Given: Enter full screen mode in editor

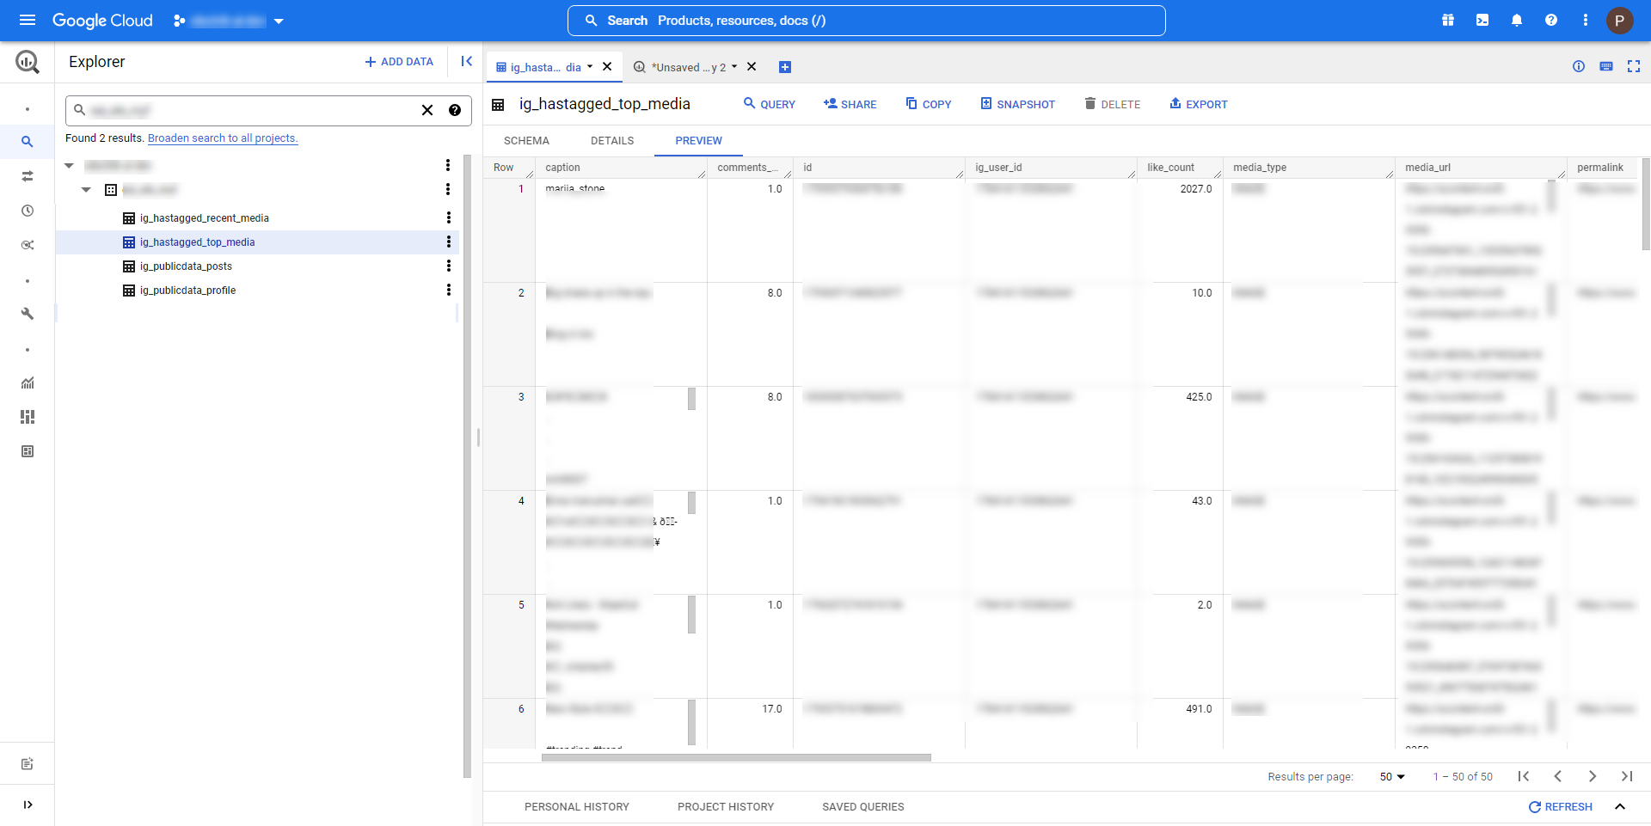Looking at the screenshot, I should (x=1634, y=66).
